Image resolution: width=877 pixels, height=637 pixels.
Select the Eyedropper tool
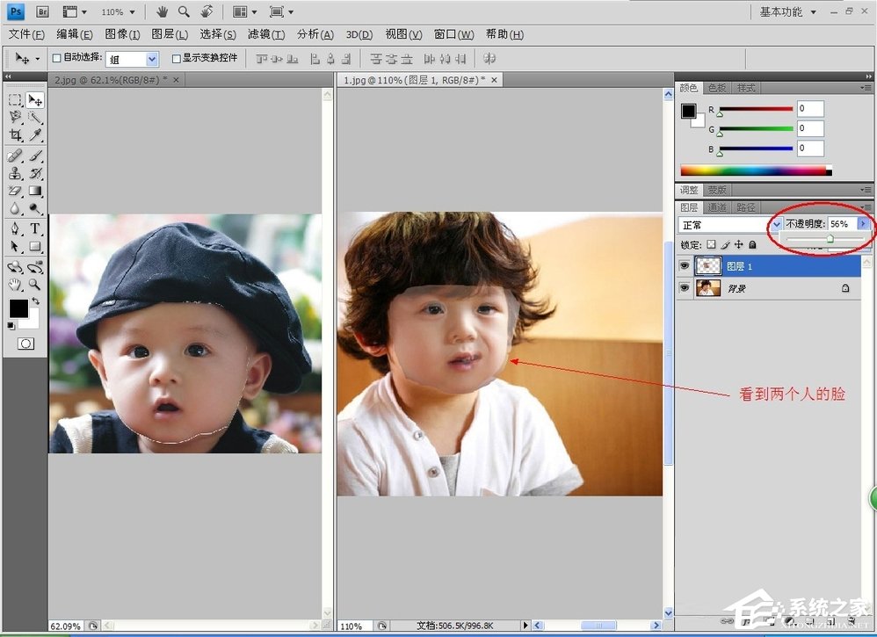coord(36,135)
